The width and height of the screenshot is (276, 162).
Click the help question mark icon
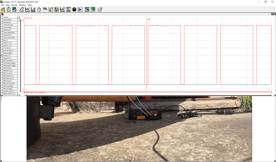click(100, 9)
